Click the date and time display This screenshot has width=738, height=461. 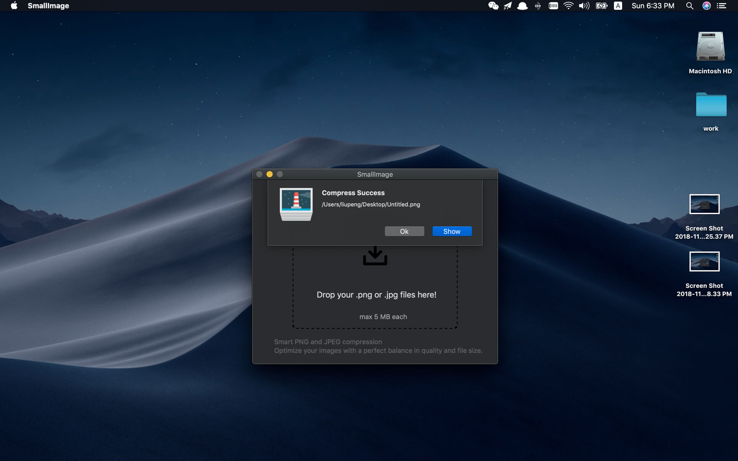click(x=653, y=6)
